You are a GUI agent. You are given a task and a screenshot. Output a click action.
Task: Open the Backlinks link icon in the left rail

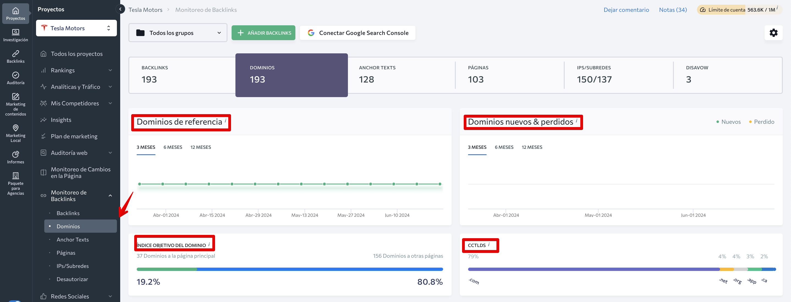point(15,54)
